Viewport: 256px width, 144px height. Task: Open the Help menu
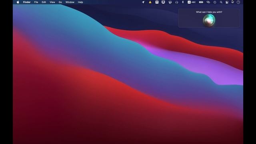pos(80,2)
